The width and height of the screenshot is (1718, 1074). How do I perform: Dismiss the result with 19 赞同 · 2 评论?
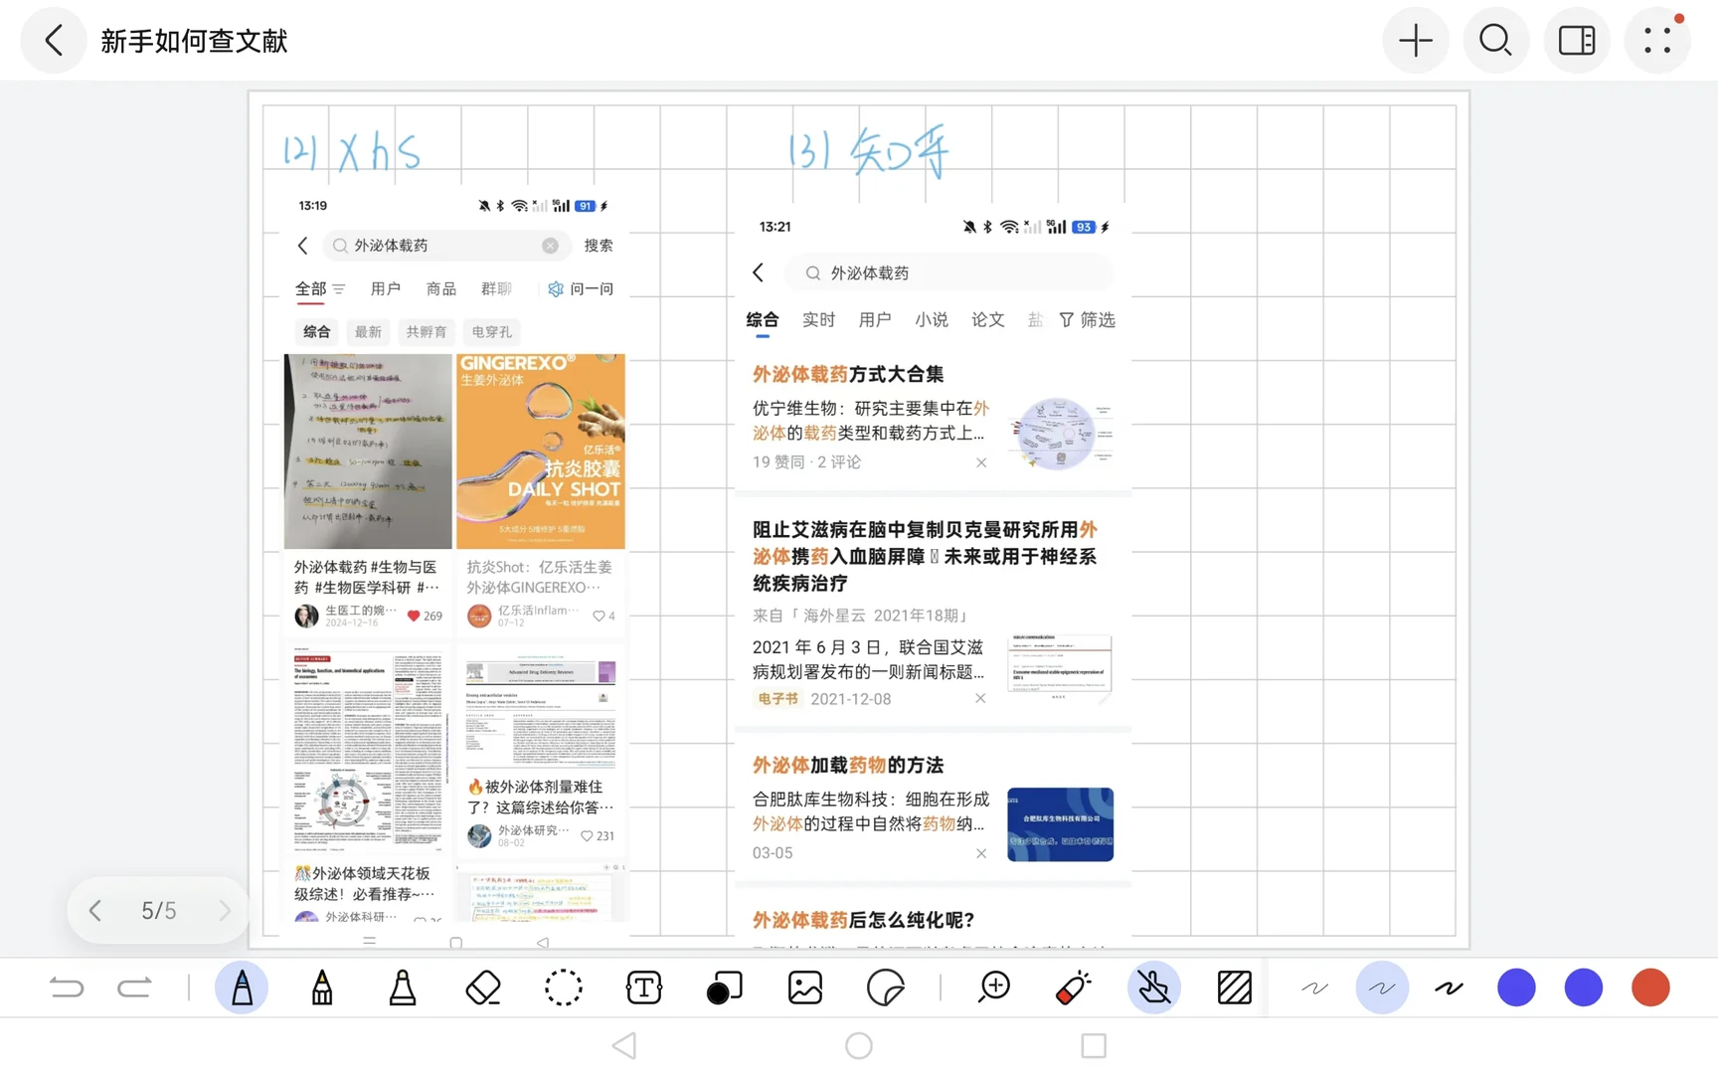[981, 462]
